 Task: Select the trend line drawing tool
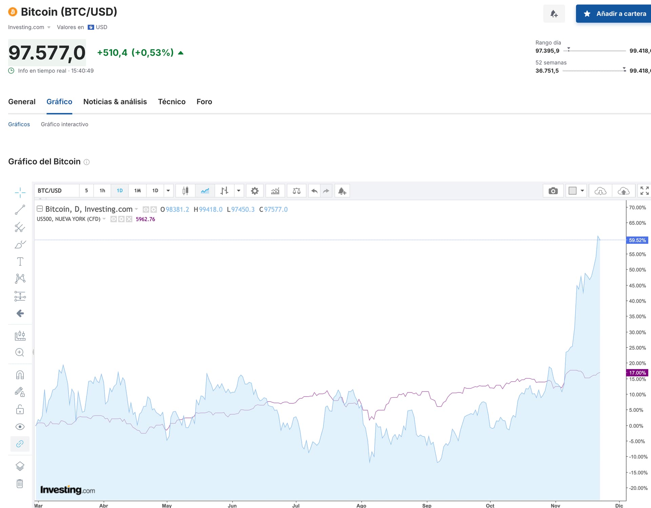coord(20,210)
